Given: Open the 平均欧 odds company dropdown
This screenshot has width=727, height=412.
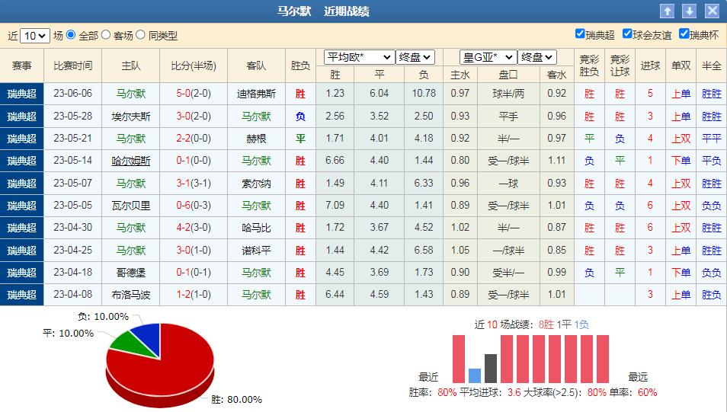Looking at the screenshot, I should click(x=360, y=57).
